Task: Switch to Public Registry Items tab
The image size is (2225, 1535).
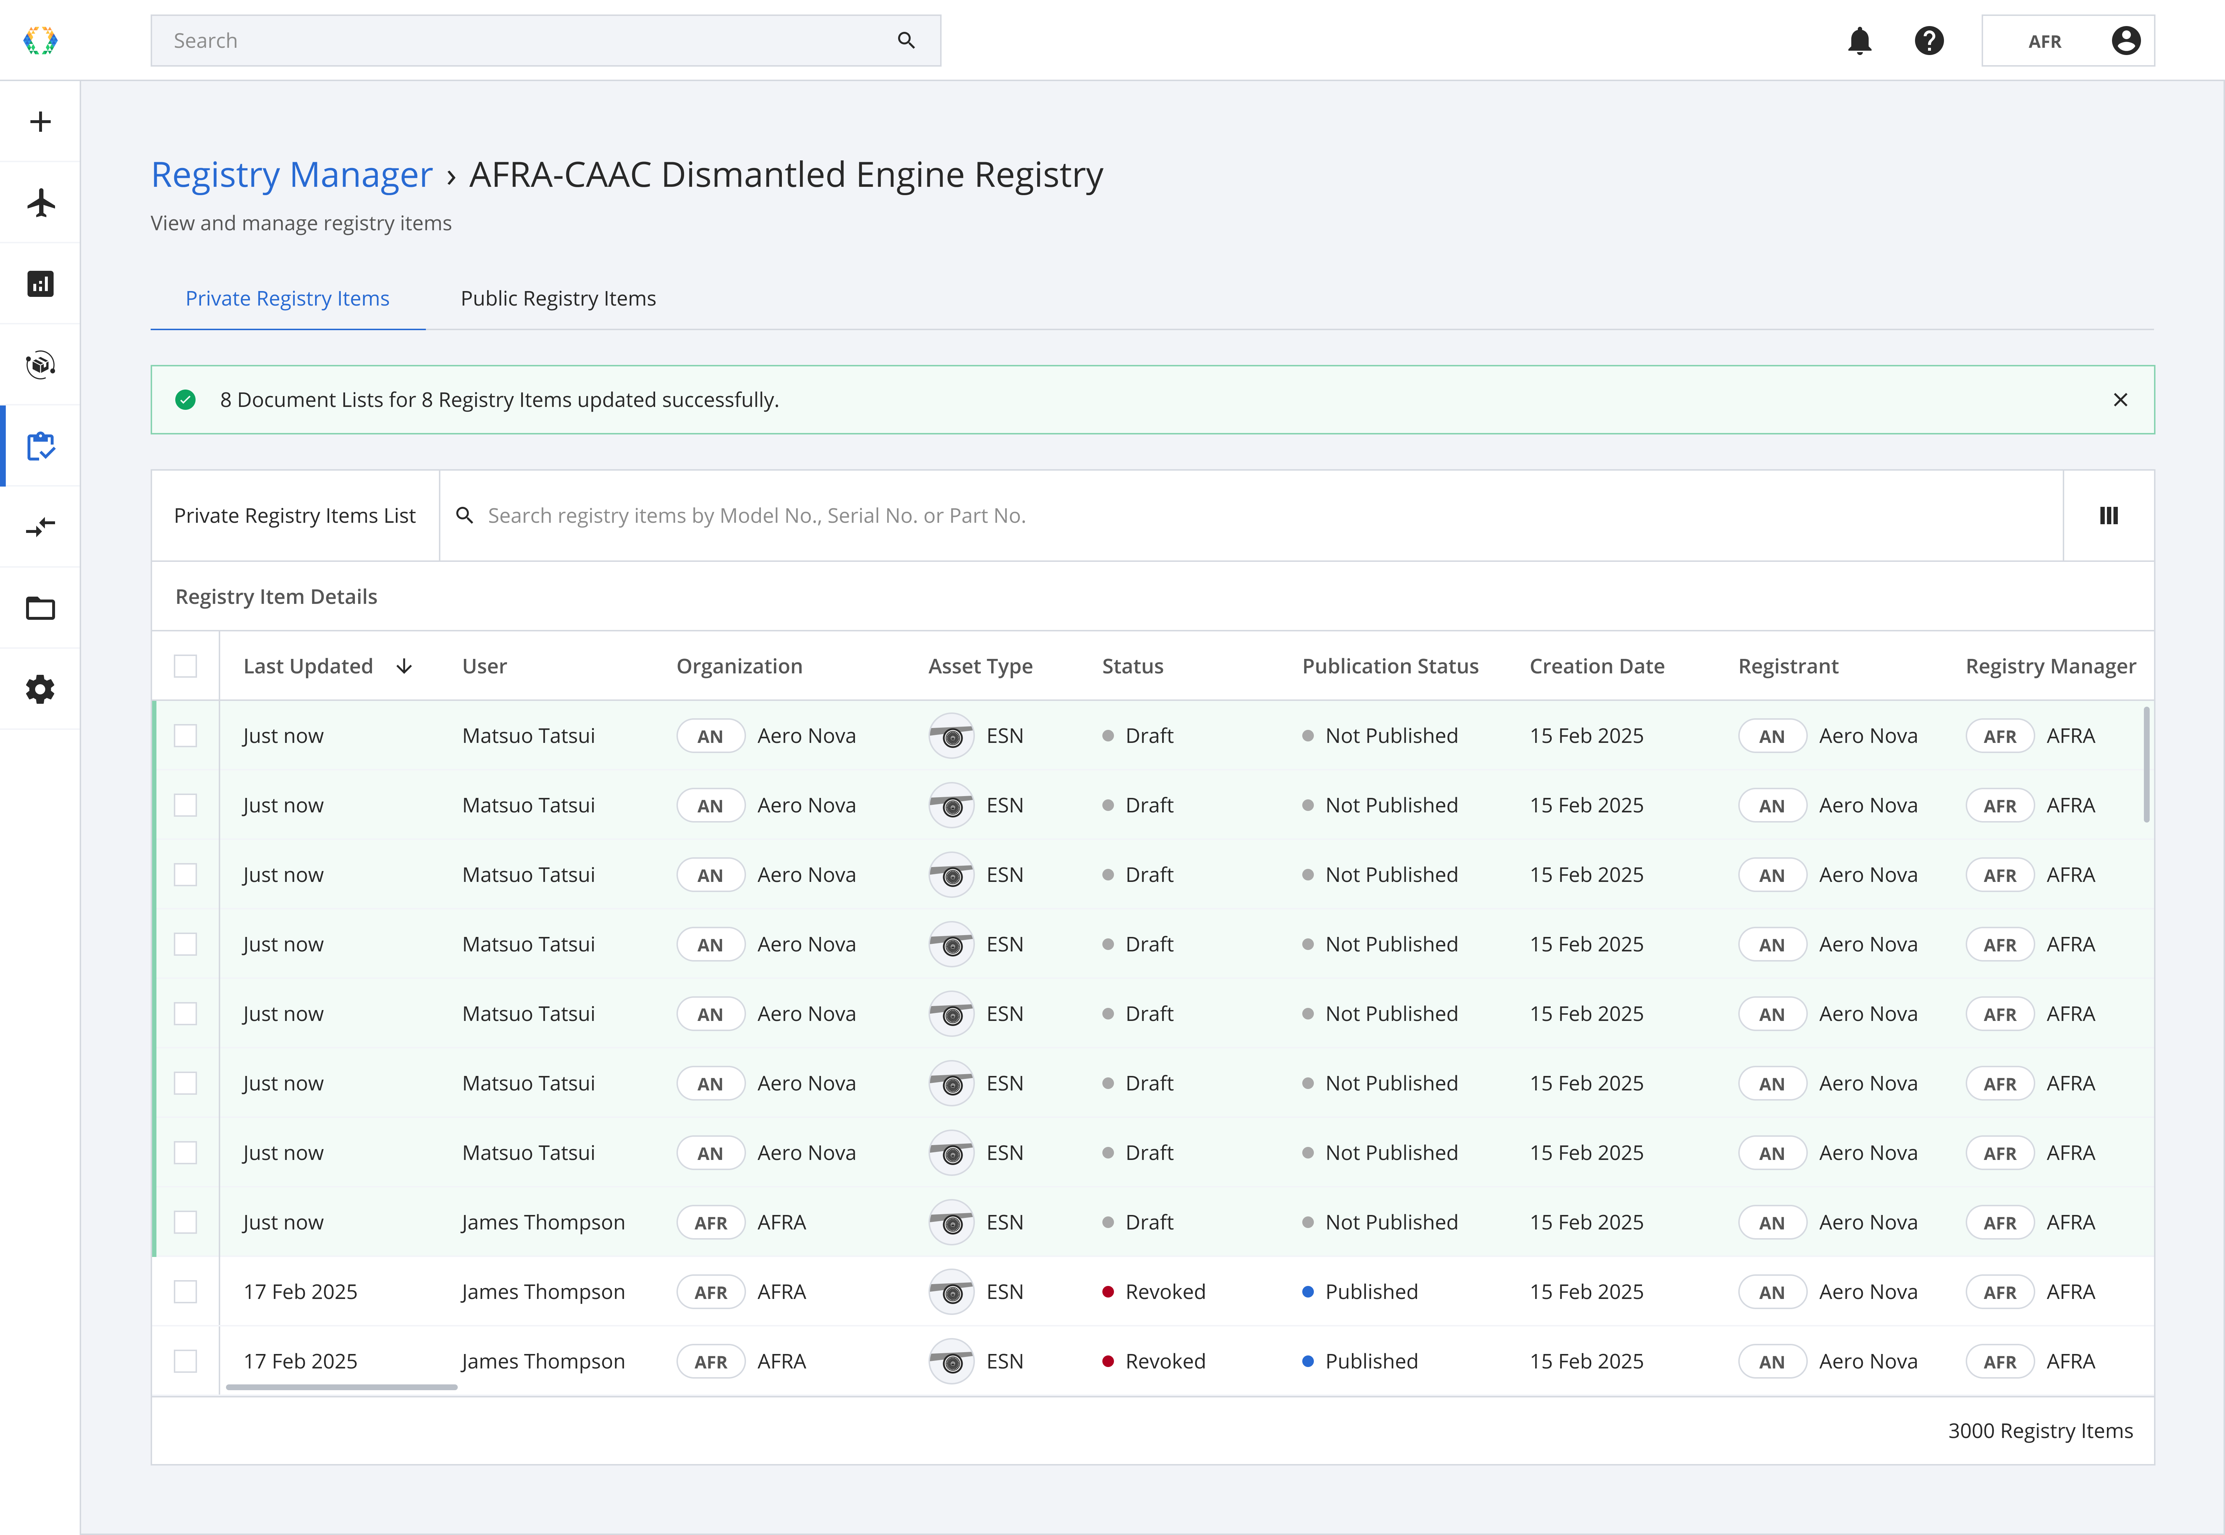Action: (558, 299)
